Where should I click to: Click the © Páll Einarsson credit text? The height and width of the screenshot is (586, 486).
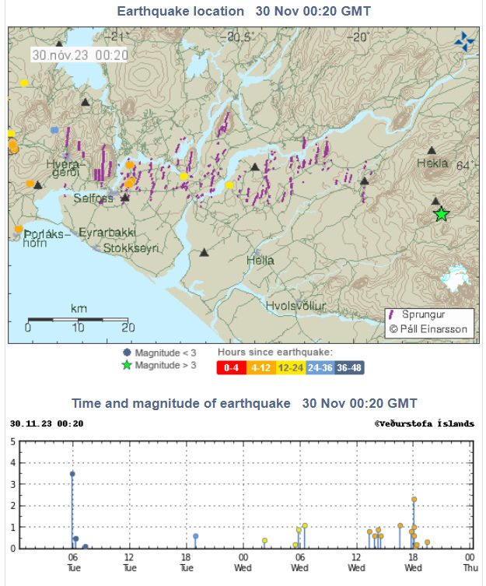click(x=429, y=330)
